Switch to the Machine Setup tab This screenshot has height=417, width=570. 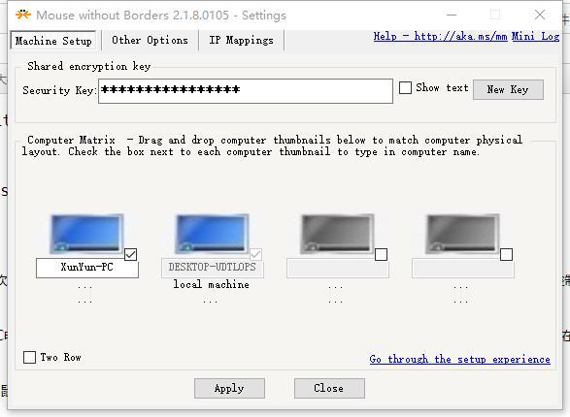click(x=53, y=41)
